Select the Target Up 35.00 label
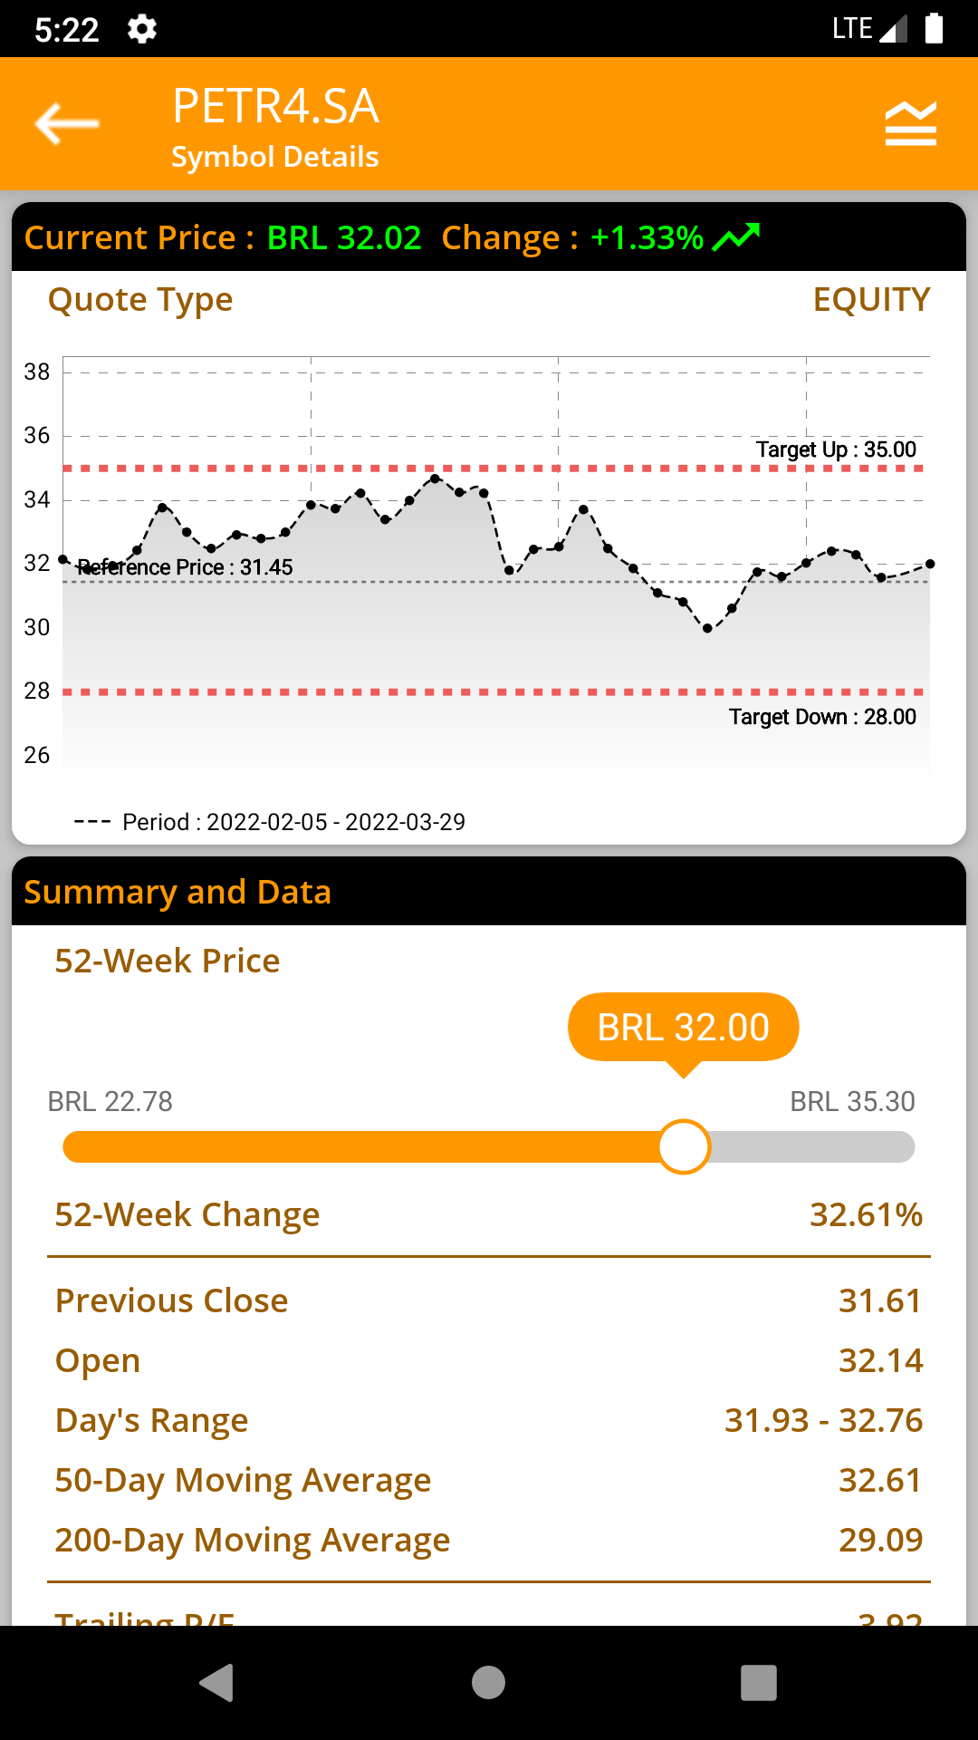This screenshot has height=1740, width=978. pyautogui.click(x=836, y=449)
